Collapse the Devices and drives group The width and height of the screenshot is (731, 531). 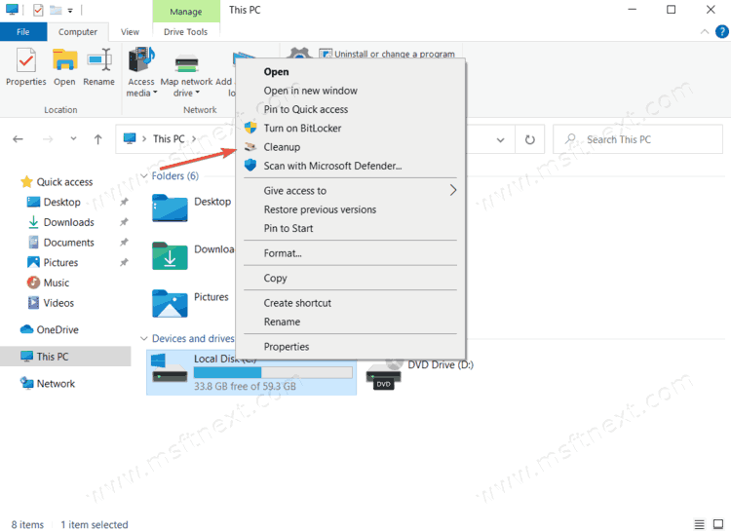[x=144, y=338]
